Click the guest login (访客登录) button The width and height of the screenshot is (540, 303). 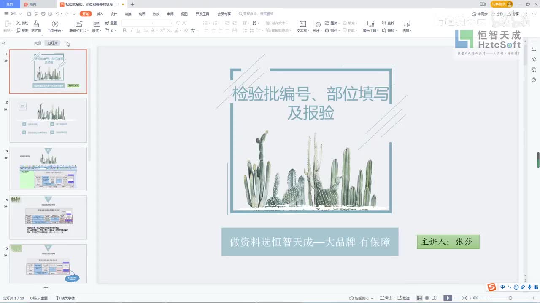(501, 4)
